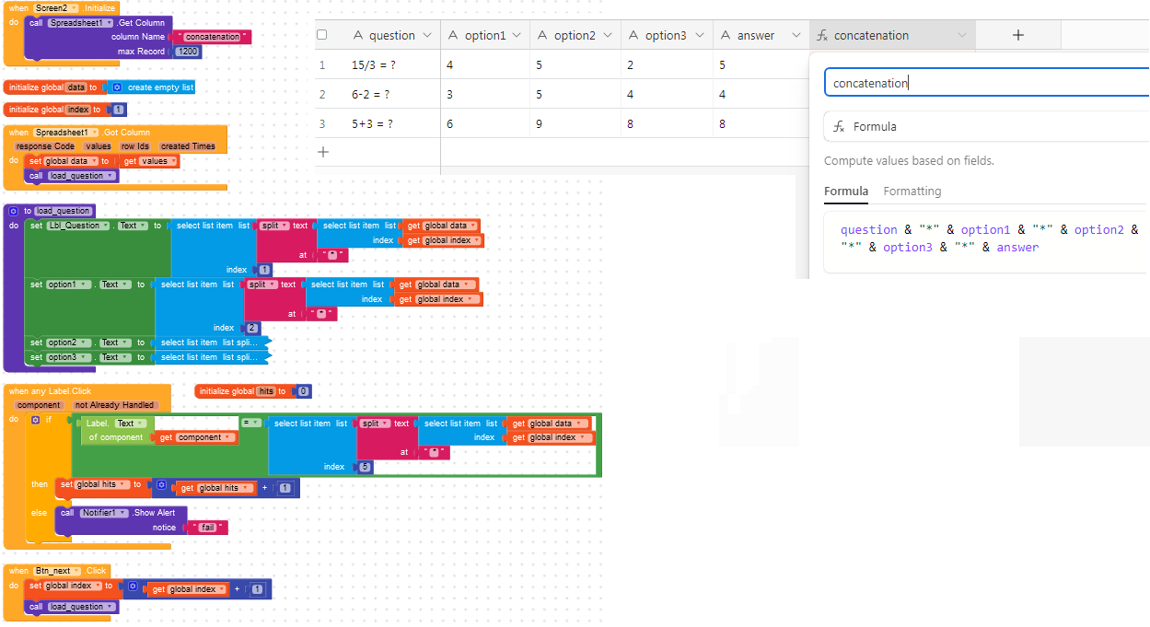This screenshot has height=627, width=1150.
Task: Click the plus icon below row 3
Action: tap(322, 151)
